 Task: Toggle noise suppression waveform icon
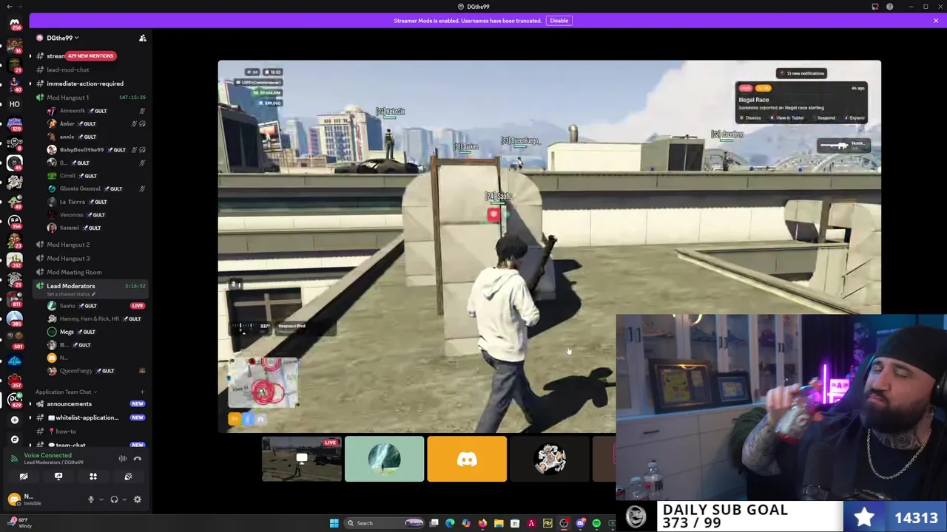(x=123, y=459)
